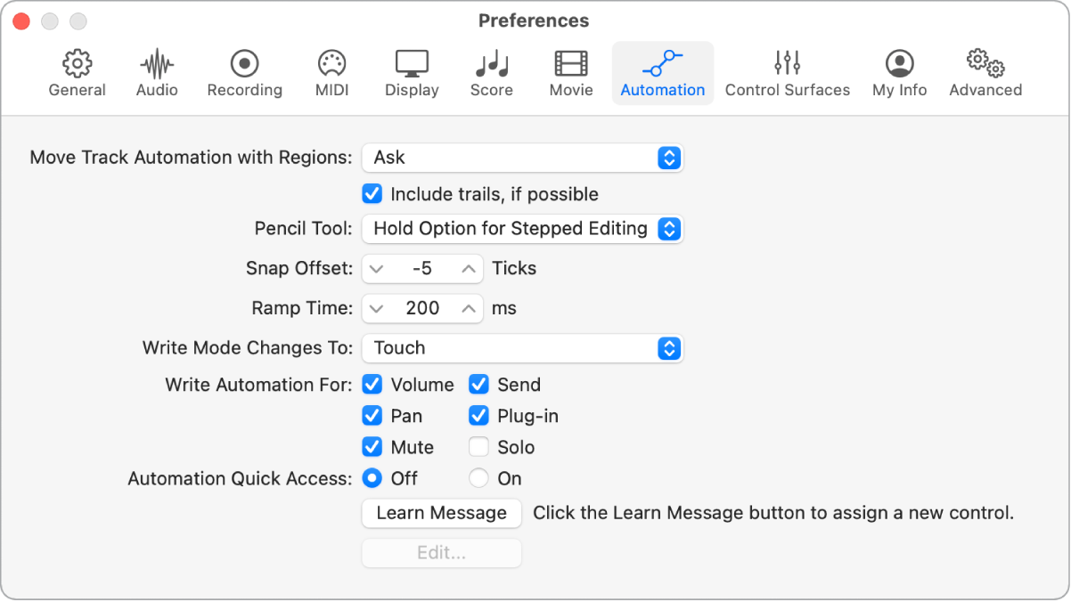1071x602 pixels.
Task: Open Move Track Automation with Regions dropdown
Action: point(522,158)
